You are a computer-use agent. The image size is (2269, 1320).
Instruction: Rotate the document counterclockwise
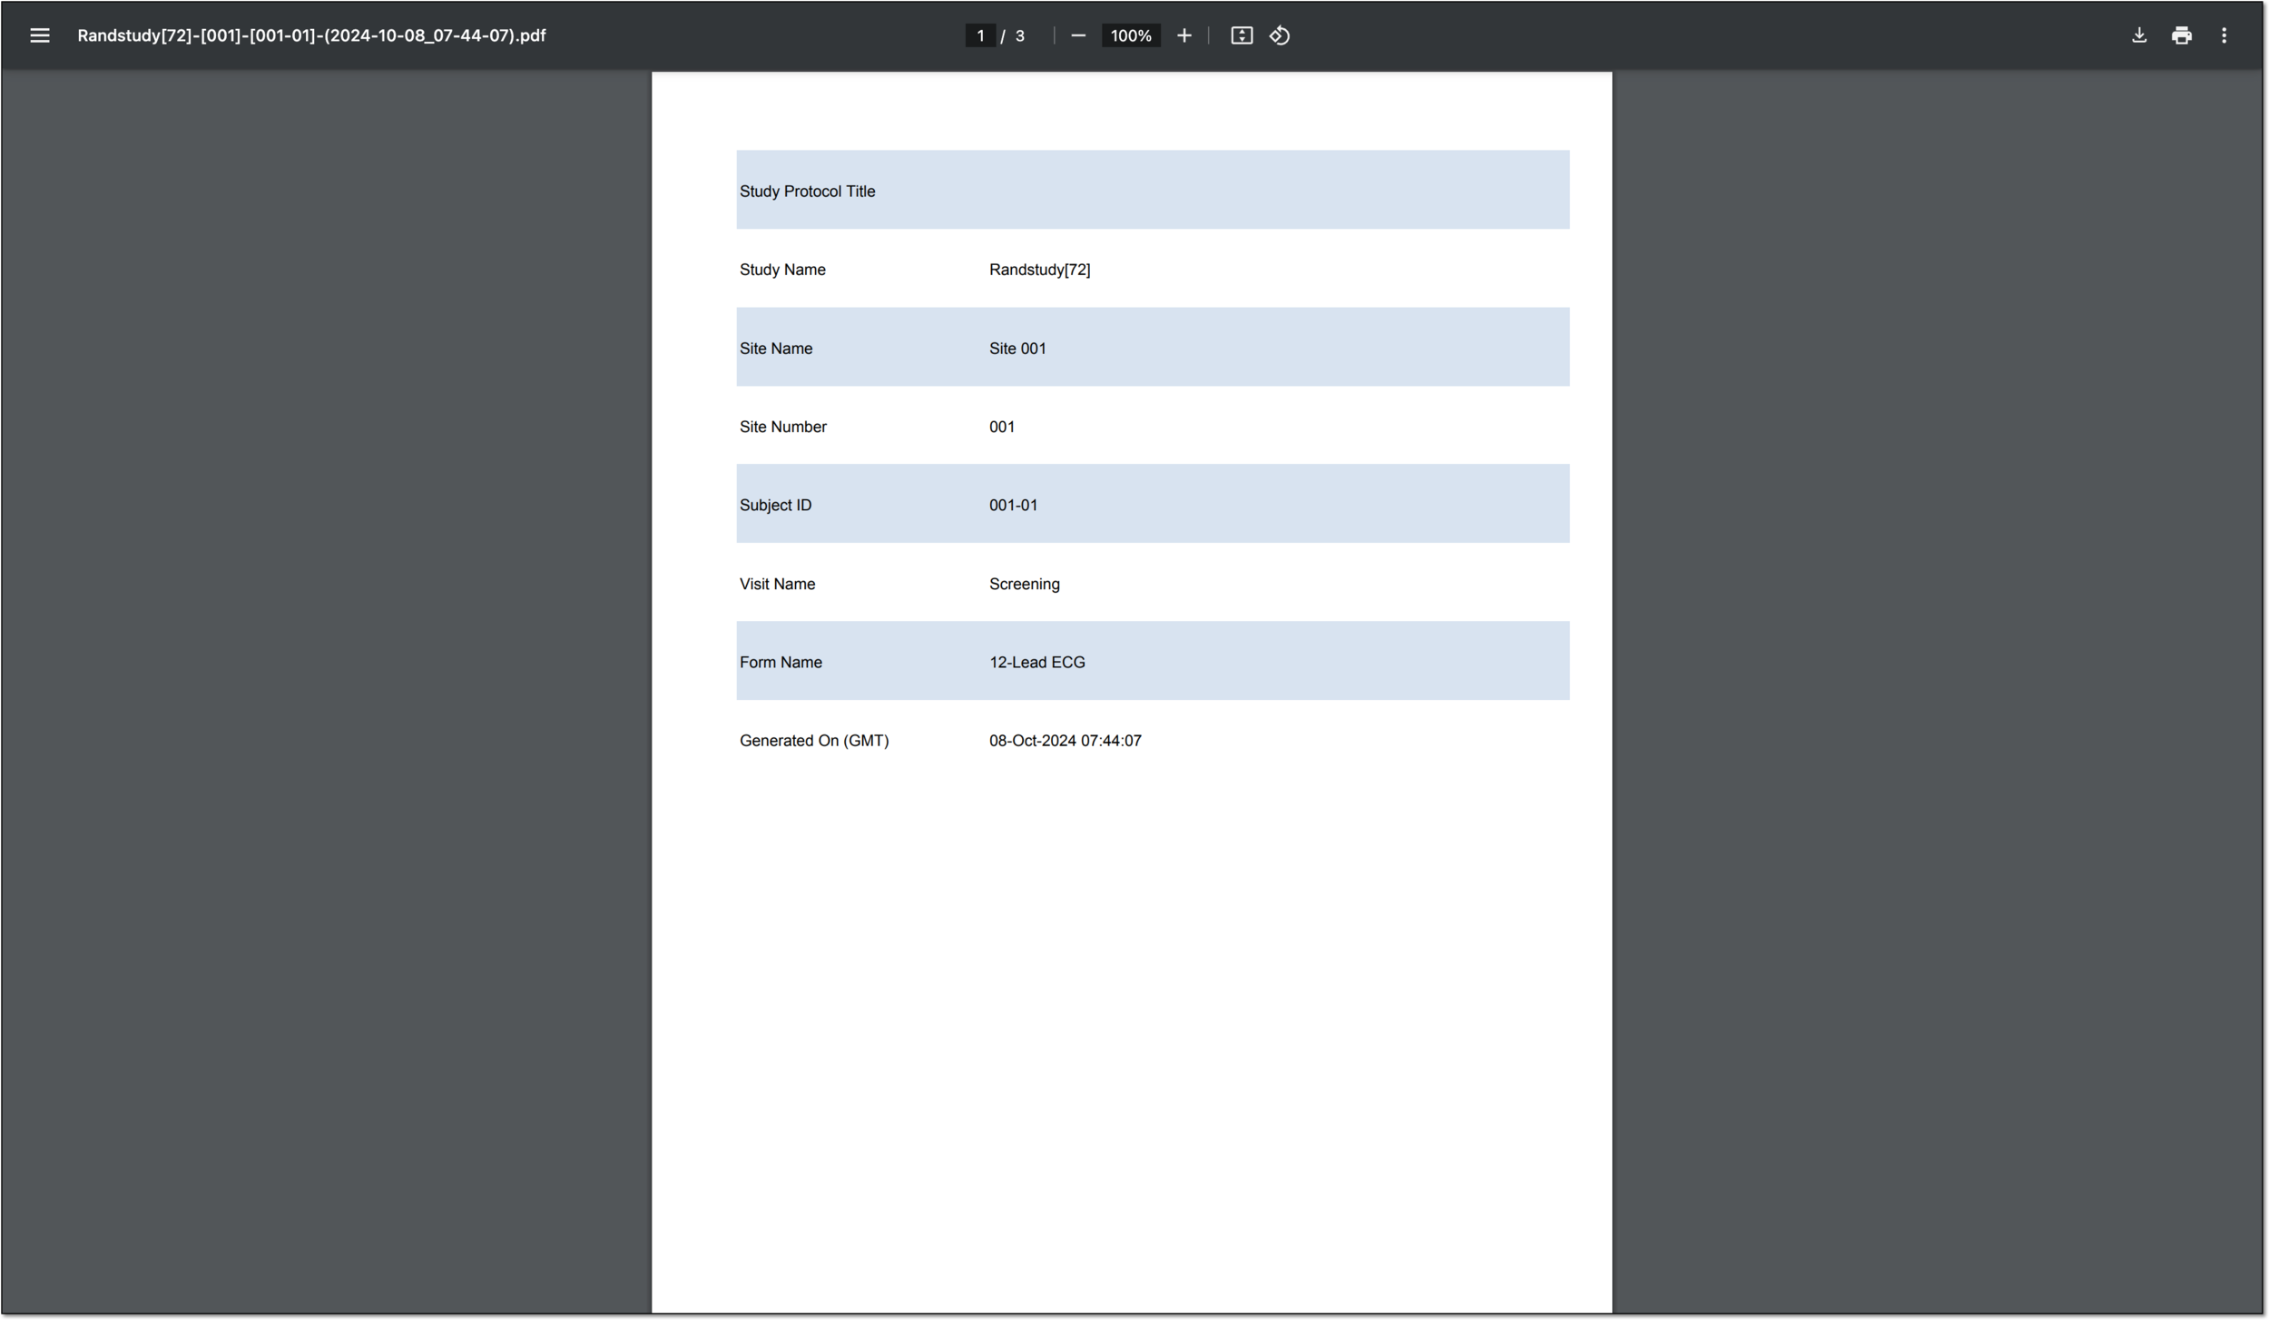pos(1280,35)
